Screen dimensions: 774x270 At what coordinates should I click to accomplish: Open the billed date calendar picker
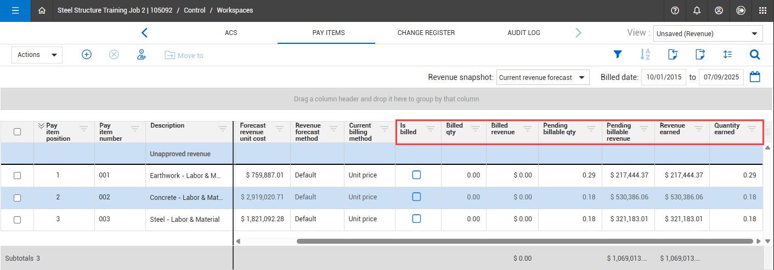(755, 77)
